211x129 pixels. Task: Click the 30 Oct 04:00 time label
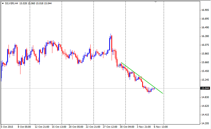point(127,127)
